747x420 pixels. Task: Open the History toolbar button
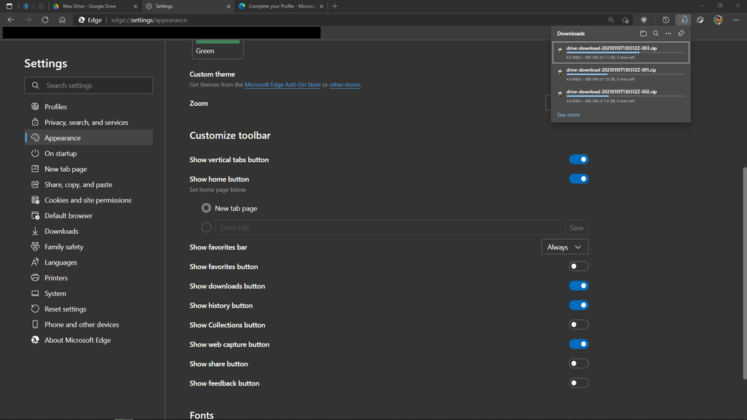[665, 20]
